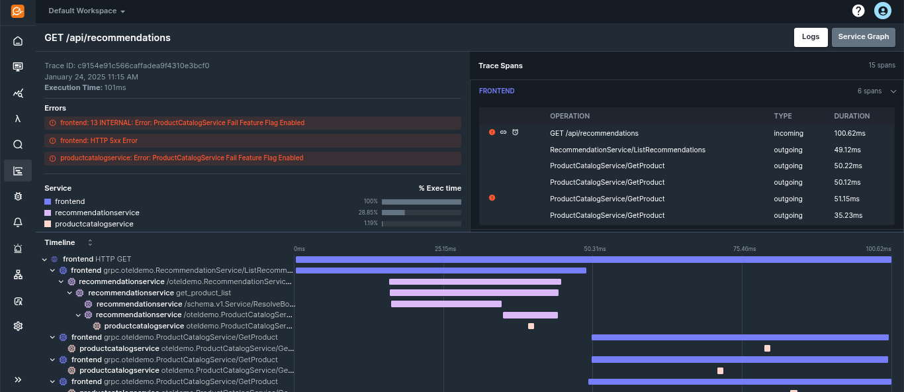Click the productcatalogservice color swatch in Service list

[48, 224]
